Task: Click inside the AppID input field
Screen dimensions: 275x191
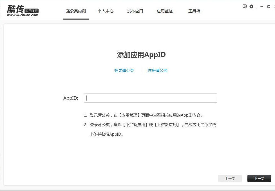Action: click(150, 98)
